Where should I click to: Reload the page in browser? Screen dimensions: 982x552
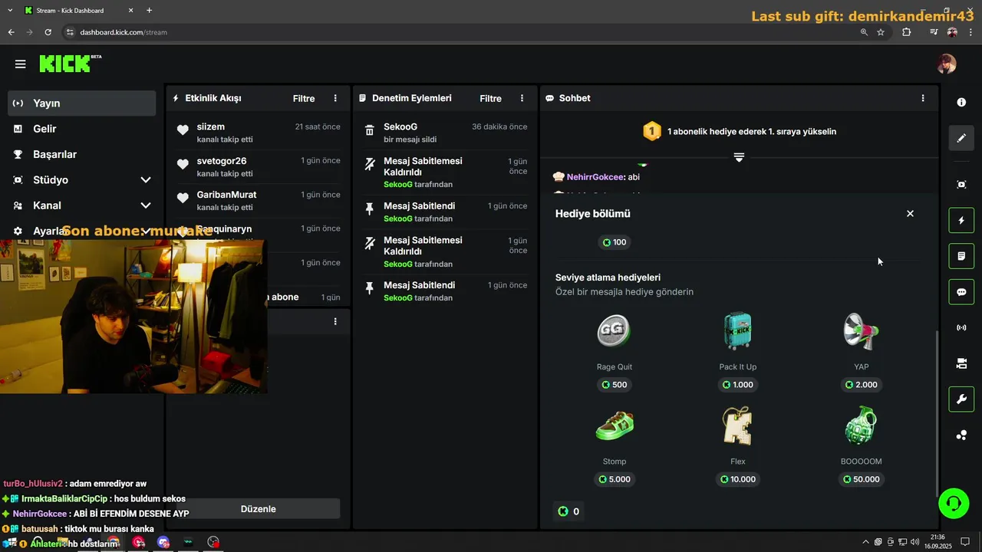coord(48,32)
